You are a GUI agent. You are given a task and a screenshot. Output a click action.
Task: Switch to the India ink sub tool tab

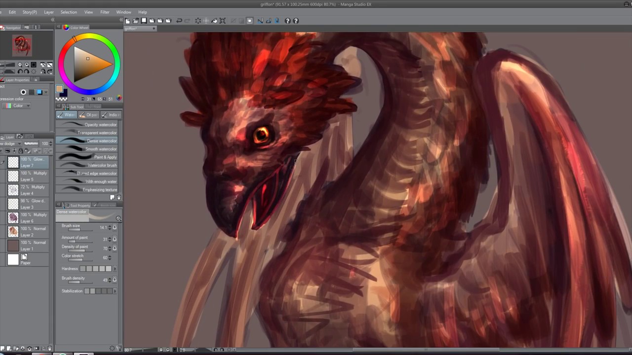tap(111, 115)
